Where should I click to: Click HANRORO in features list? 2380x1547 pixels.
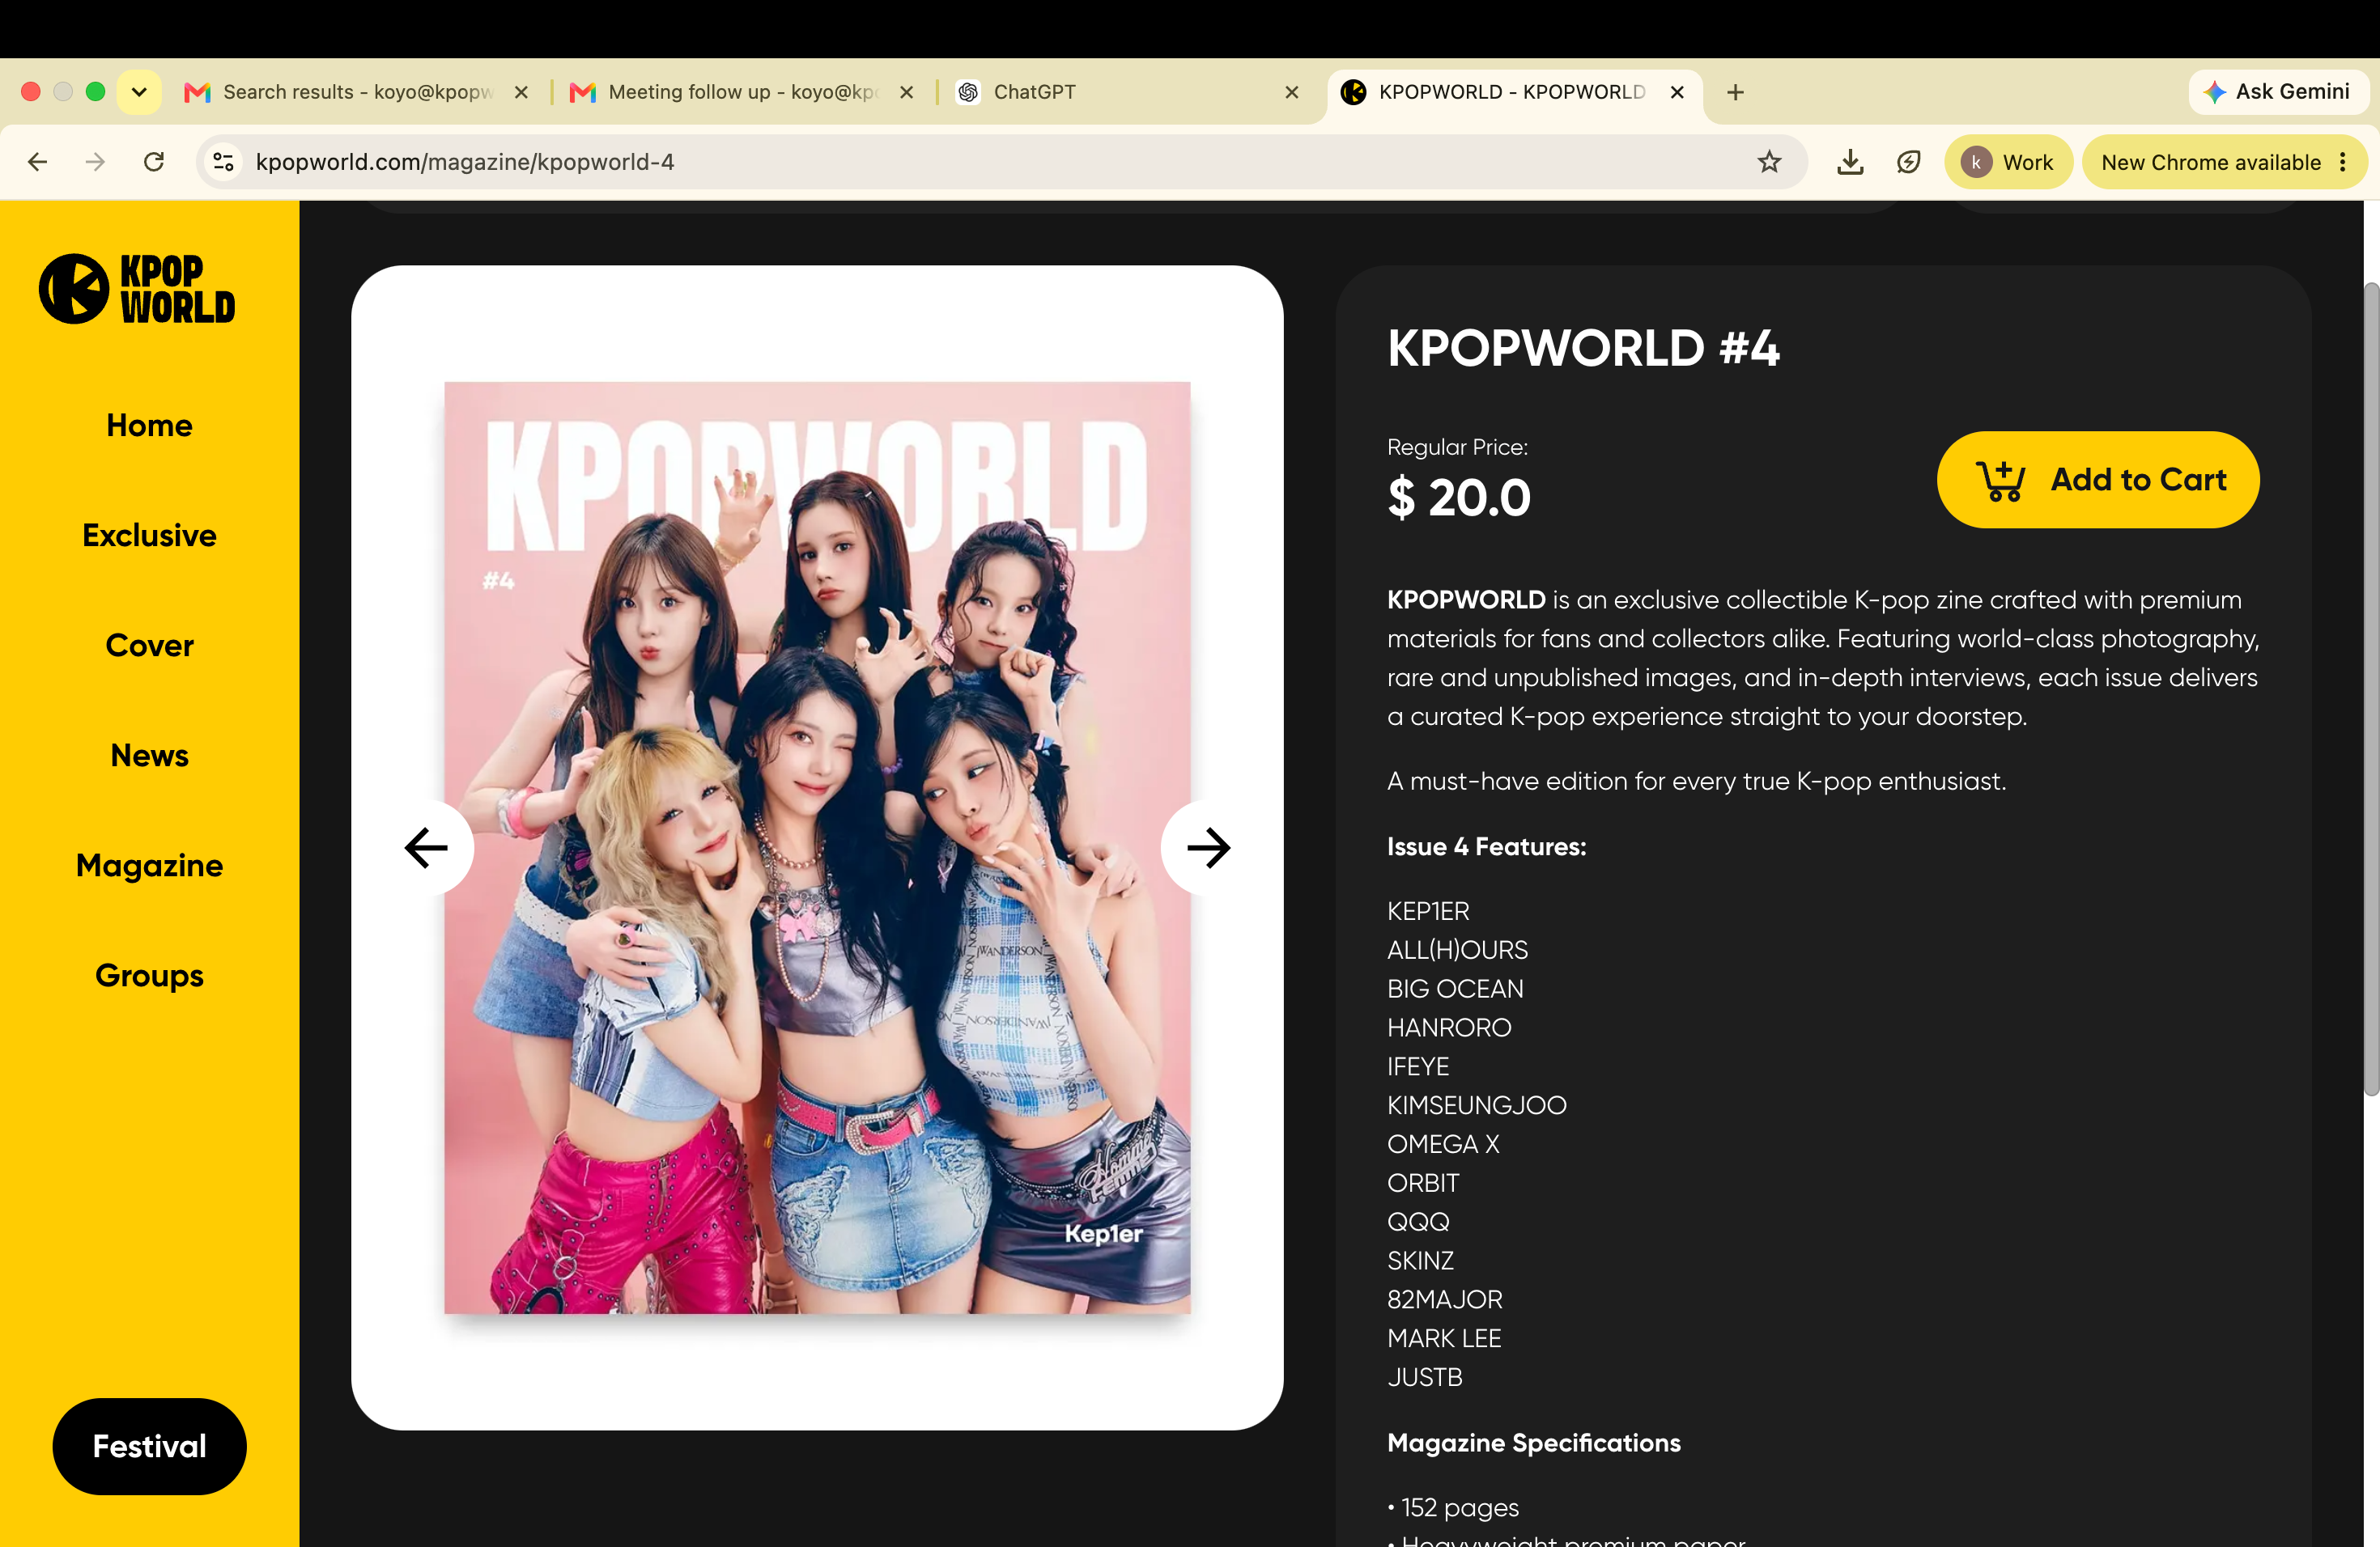(x=1449, y=1028)
